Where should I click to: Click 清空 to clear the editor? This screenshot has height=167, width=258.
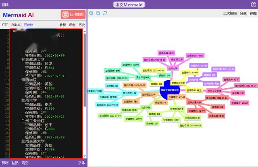25,163
